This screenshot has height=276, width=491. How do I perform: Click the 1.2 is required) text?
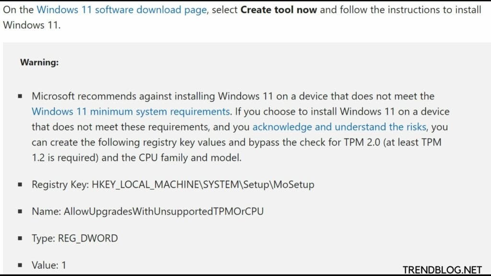point(65,158)
